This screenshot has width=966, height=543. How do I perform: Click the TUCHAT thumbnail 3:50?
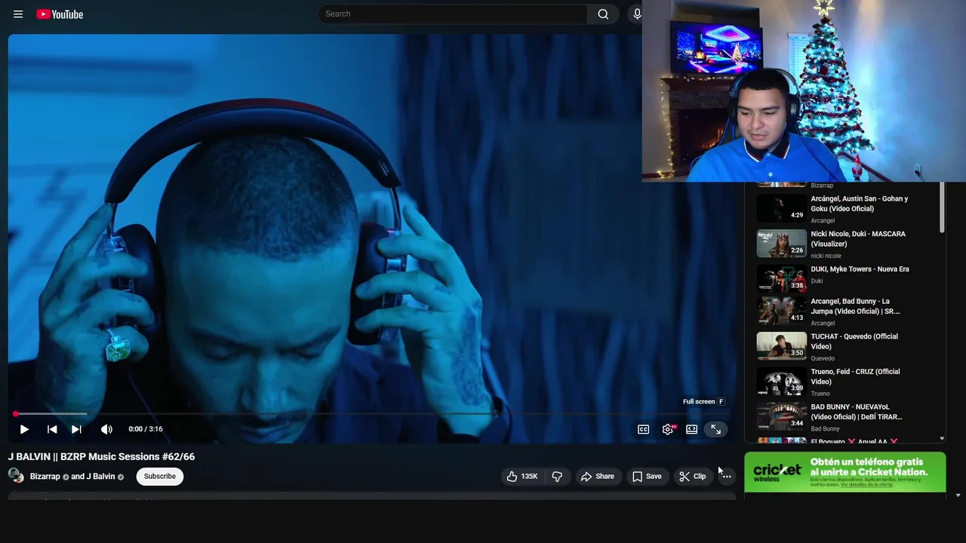[781, 345]
